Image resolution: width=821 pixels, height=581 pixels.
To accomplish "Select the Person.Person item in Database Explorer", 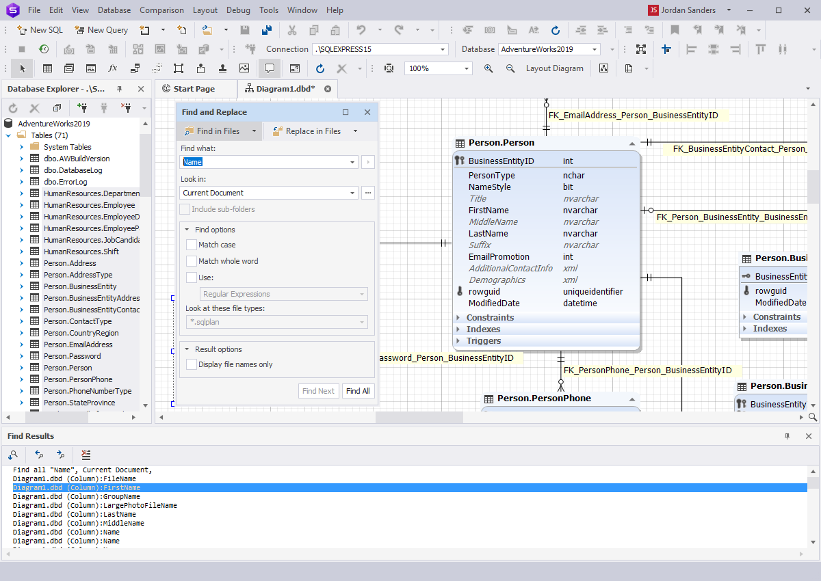I will pyautogui.click(x=68, y=368).
